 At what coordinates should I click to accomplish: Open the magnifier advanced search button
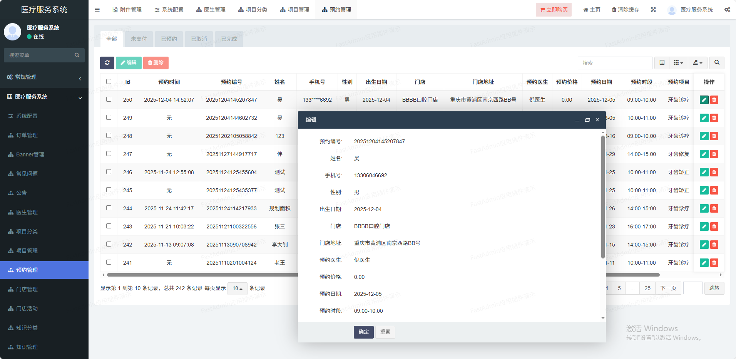click(x=717, y=63)
